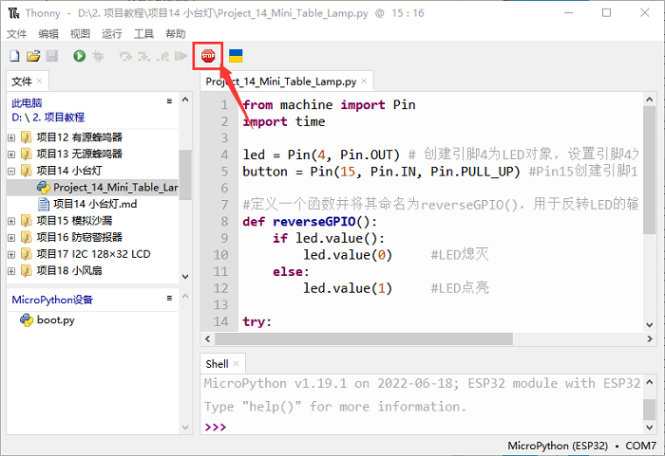
Task: Click the new file icon
Action: click(15, 57)
